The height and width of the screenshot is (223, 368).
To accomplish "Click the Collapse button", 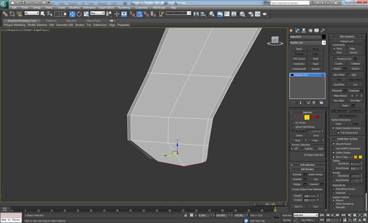I will [x=355, y=64].
